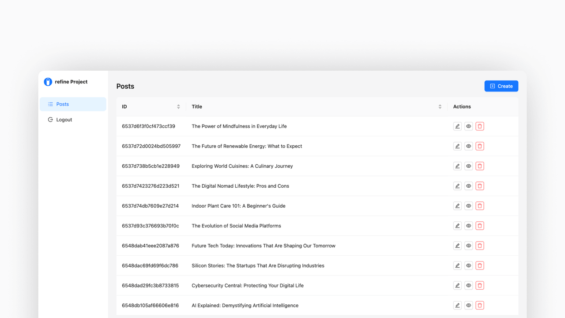The image size is (565, 318).
Task: Click title Cybersecurity Central: Protecting Your Digital Life
Action: point(248,285)
